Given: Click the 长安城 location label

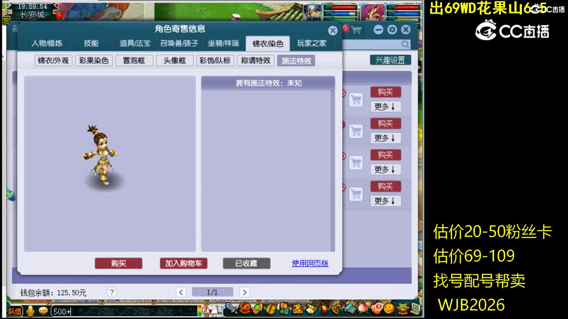Looking at the screenshot, I should (x=32, y=15).
